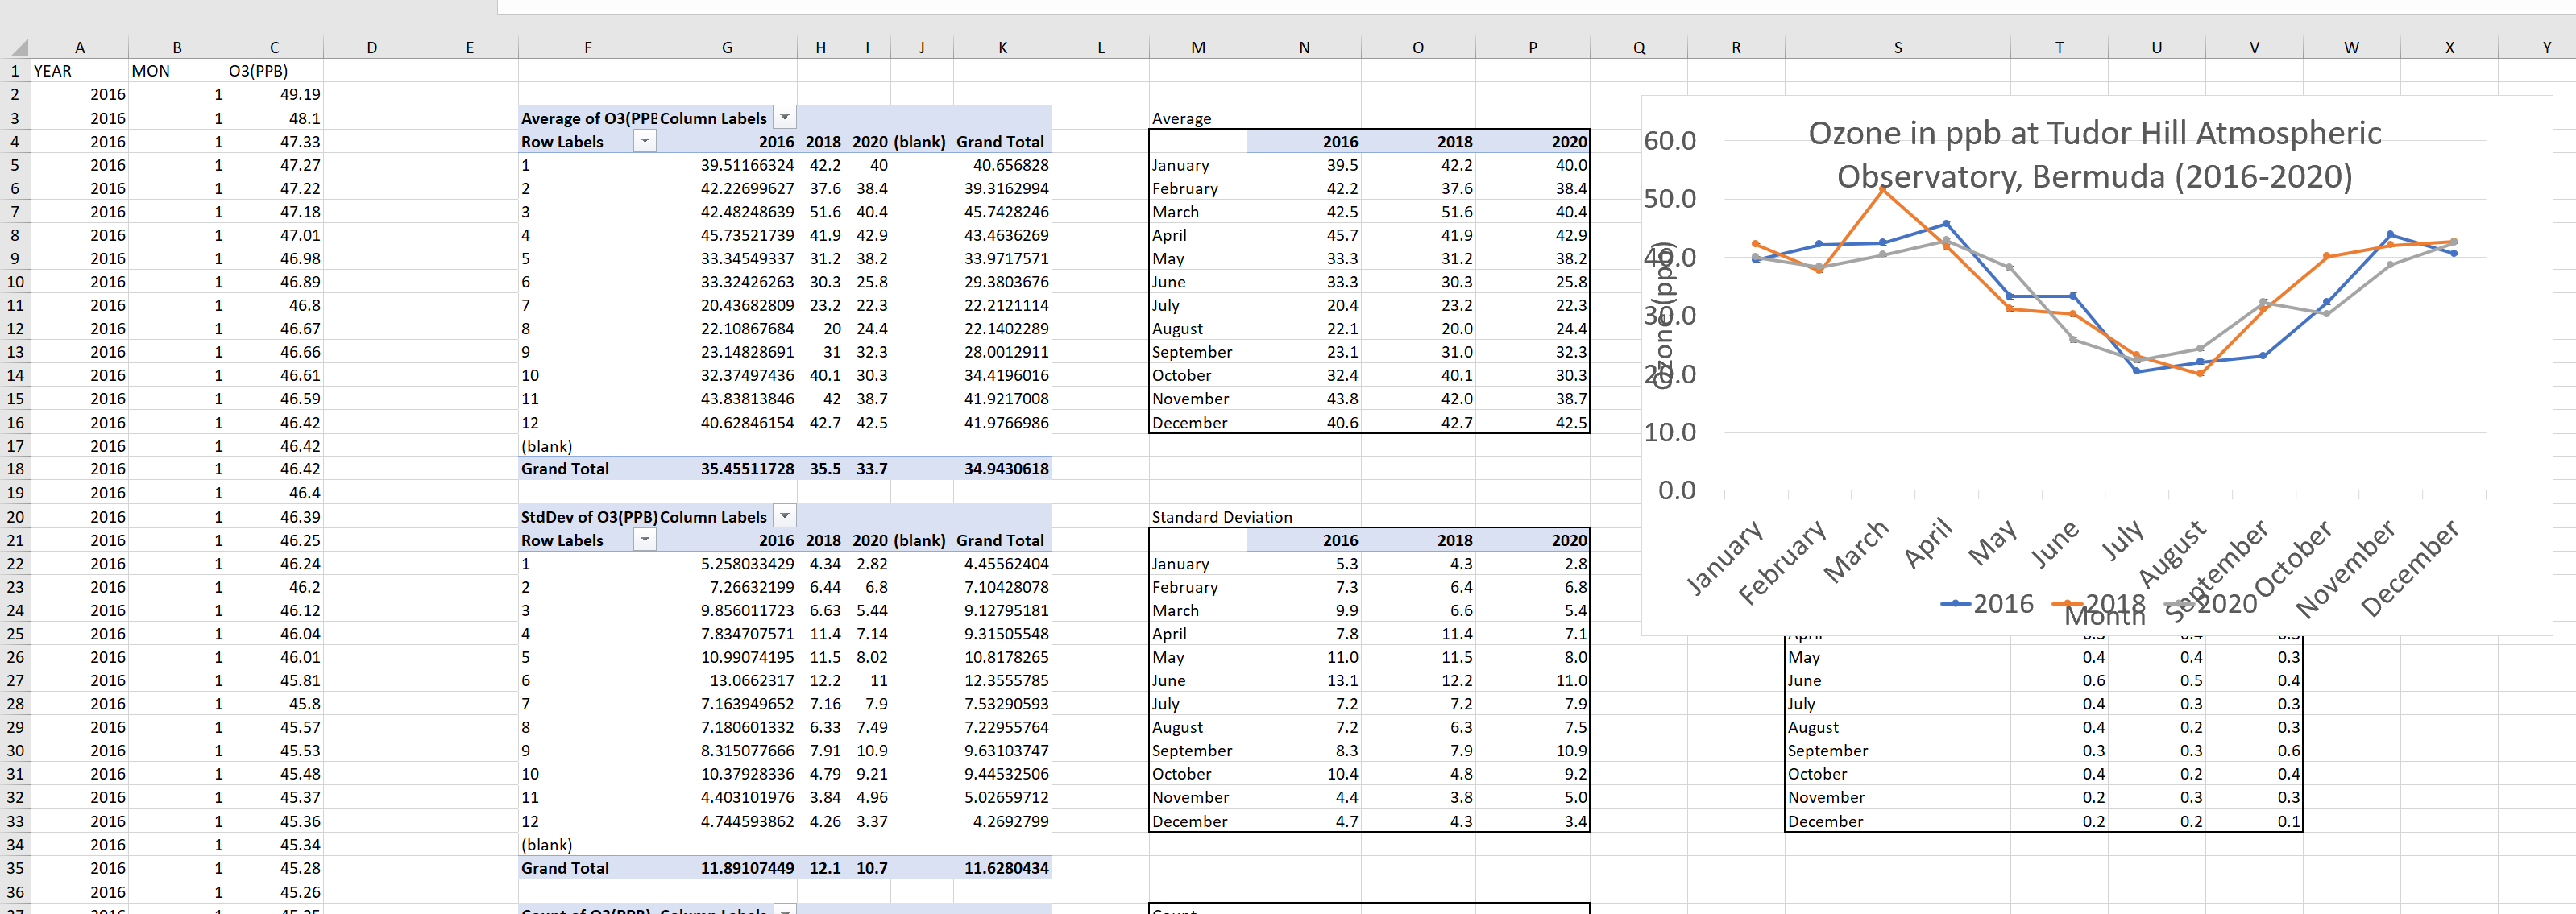Screen dimensions: 2576x914
Task: Click the blue 2016 marker at April
Action: (x=1946, y=224)
